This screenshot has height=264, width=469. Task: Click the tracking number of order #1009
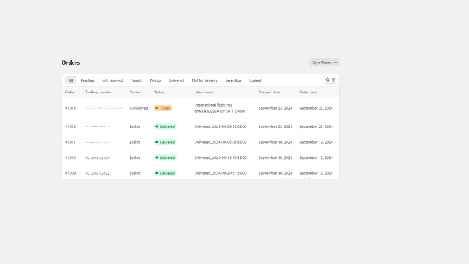click(x=97, y=173)
